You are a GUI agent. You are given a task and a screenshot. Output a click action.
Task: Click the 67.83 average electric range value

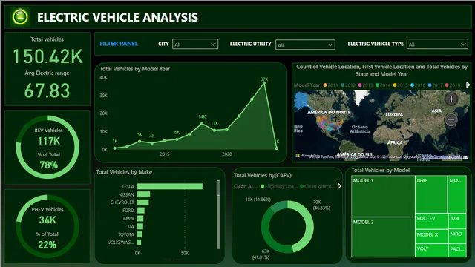pyautogui.click(x=47, y=90)
